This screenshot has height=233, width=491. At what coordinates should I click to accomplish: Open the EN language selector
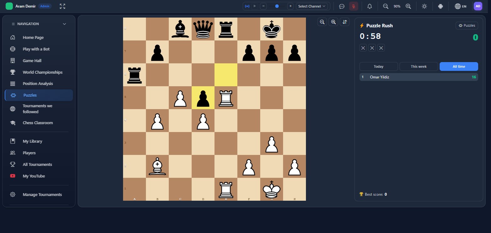tap(461, 6)
